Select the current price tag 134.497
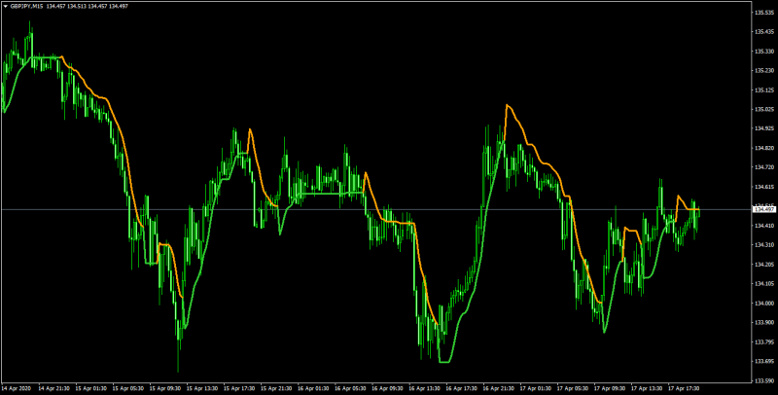Image resolution: width=778 pixels, height=395 pixels. tap(764, 210)
